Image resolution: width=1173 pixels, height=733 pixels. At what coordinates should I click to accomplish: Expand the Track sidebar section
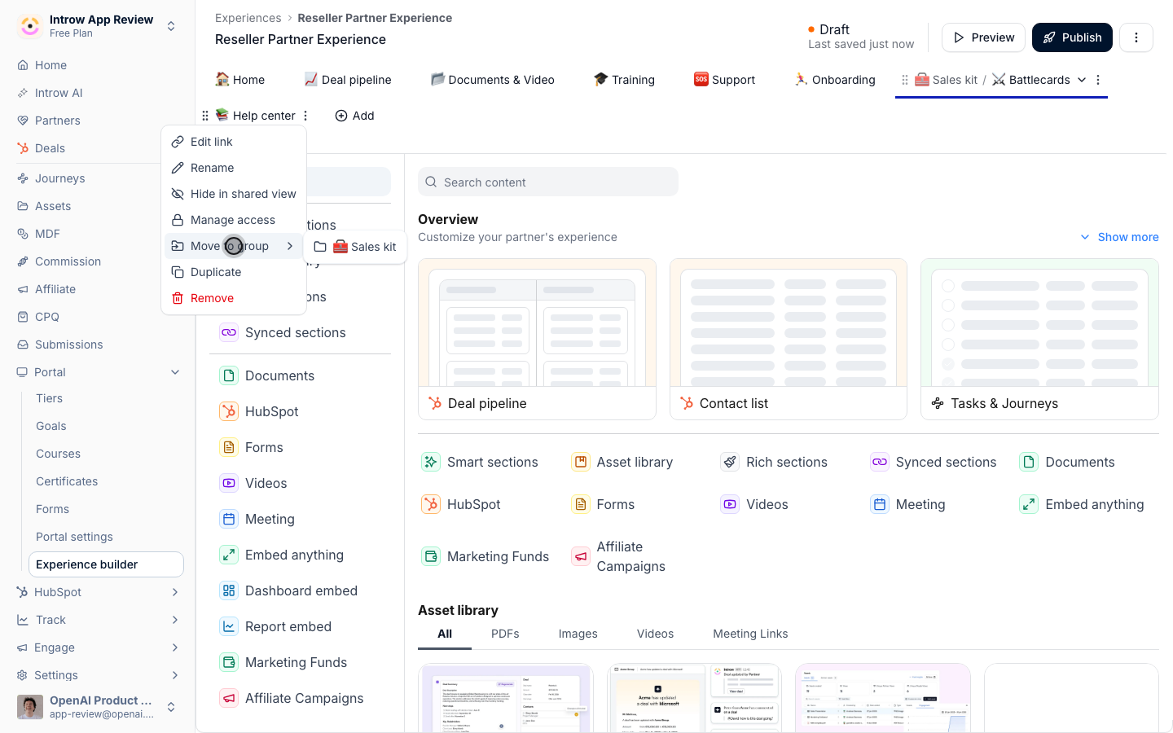175,620
